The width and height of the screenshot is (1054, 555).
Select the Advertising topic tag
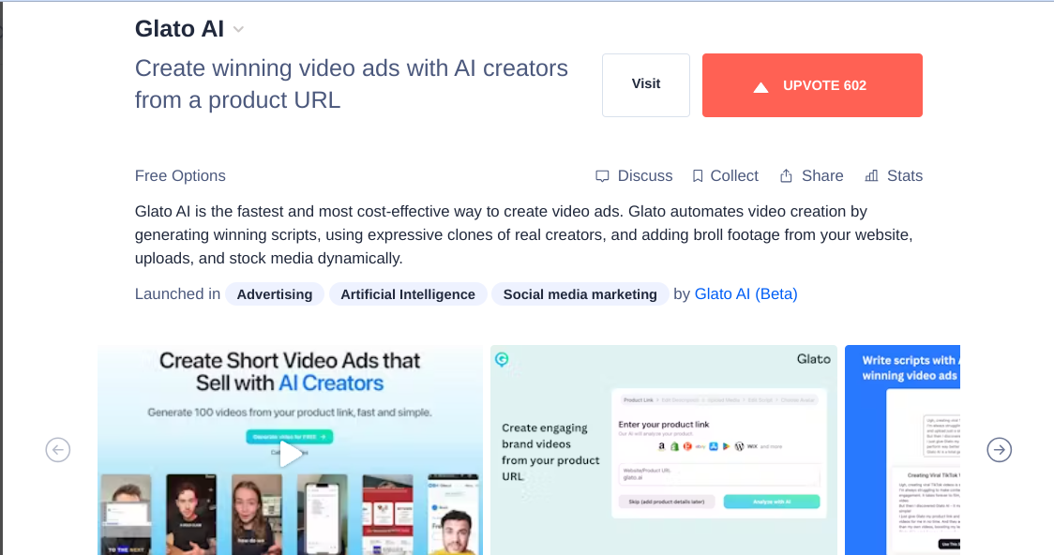coord(274,294)
